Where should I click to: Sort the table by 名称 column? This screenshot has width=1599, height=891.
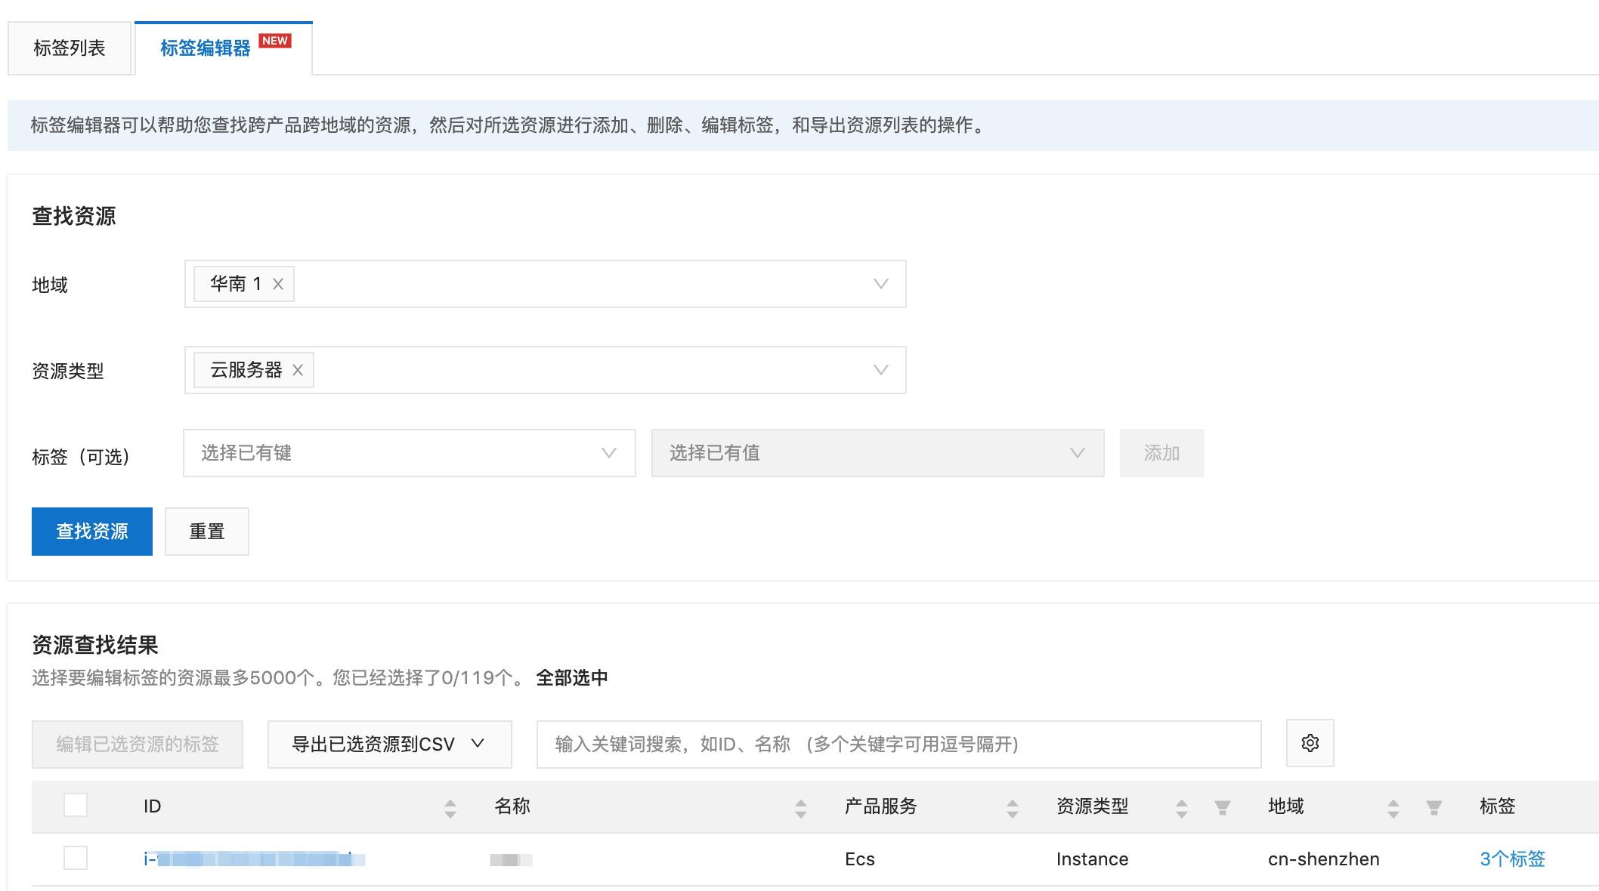coord(800,806)
